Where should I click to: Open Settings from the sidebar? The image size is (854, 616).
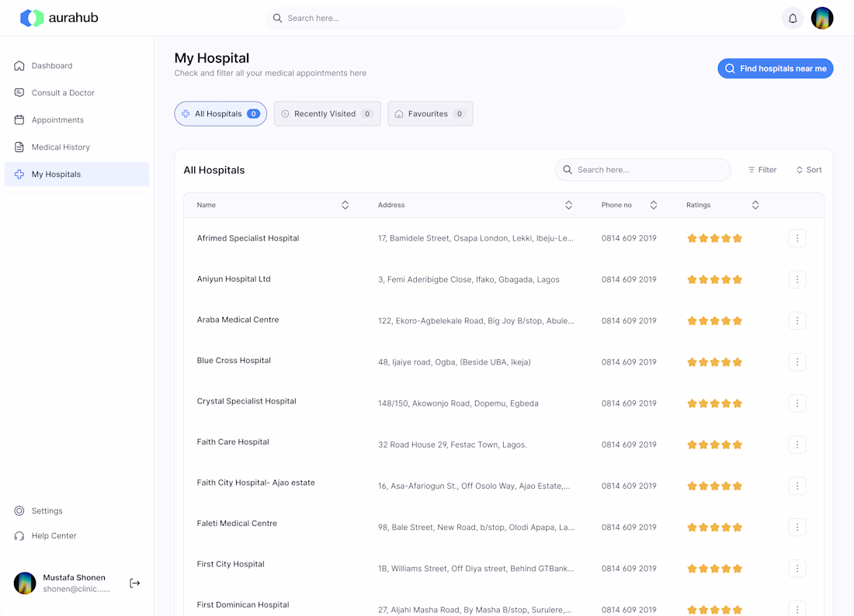tap(19, 510)
